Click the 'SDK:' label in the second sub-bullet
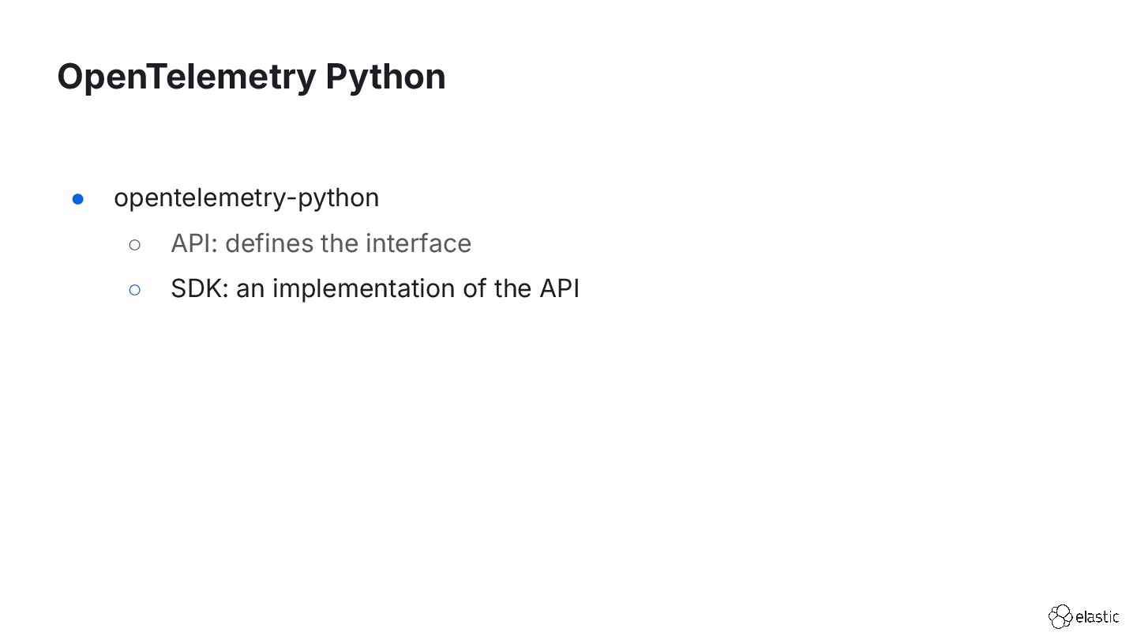This screenshot has height=640, width=1137. 200,289
